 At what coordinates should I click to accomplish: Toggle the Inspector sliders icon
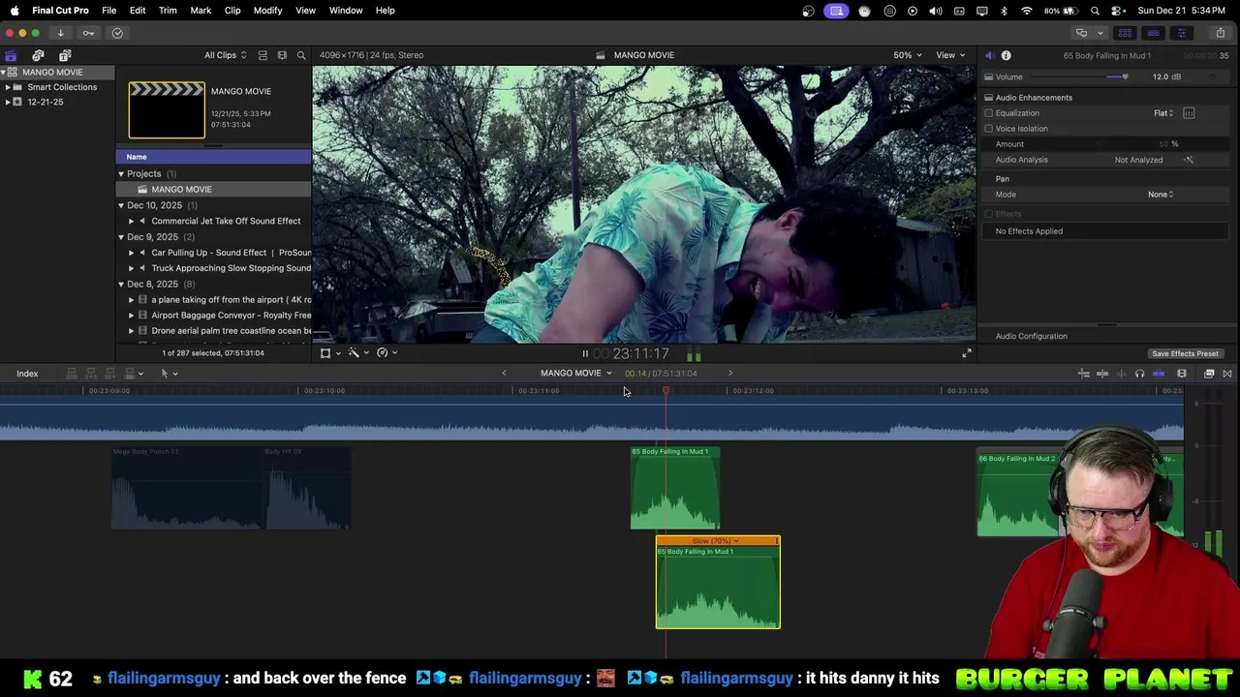tap(1181, 33)
